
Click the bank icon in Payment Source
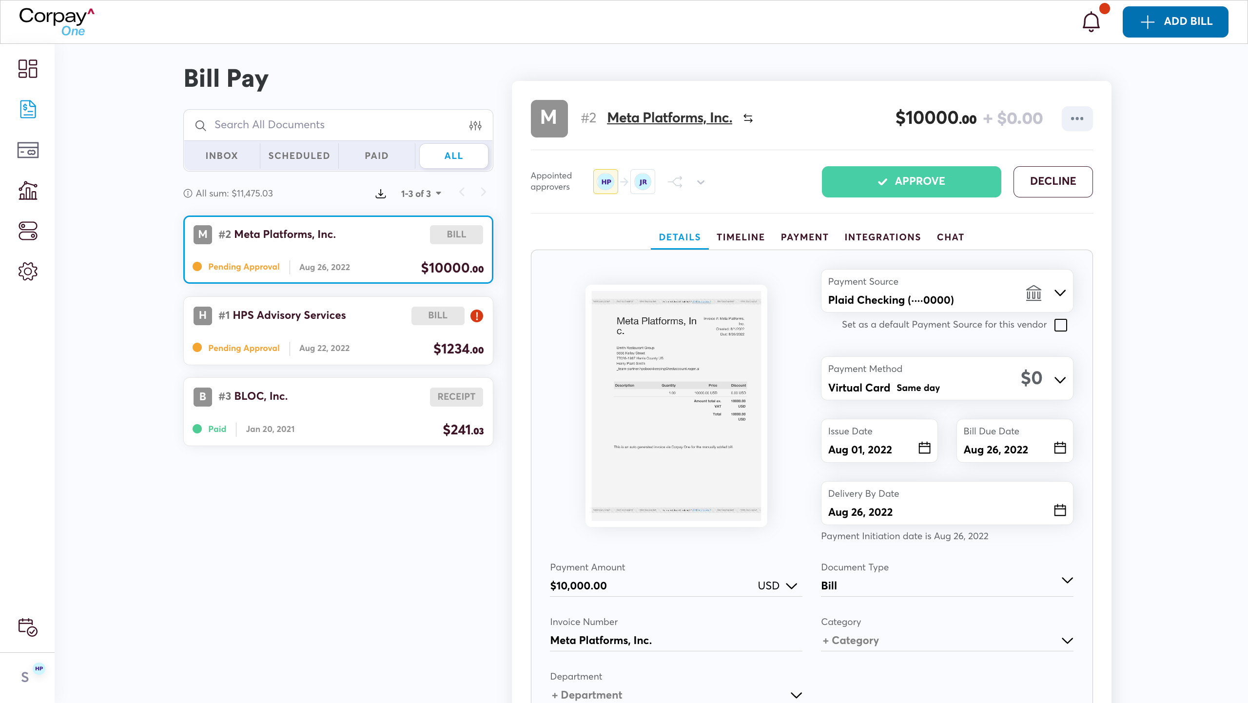pyautogui.click(x=1033, y=293)
